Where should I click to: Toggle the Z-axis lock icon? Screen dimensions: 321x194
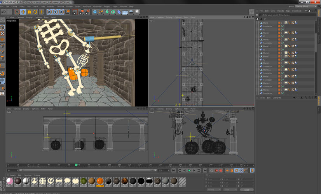pos(61,12)
